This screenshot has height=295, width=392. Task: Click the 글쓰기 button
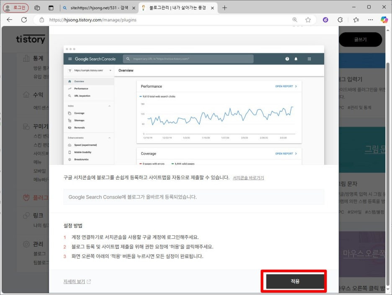(360, 39)
